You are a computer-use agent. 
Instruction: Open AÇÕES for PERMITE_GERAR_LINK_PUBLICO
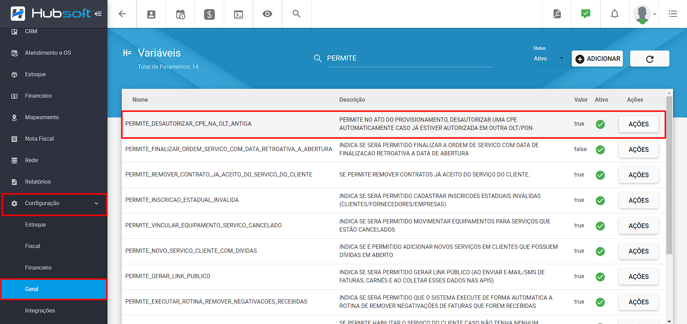(638, 277)
